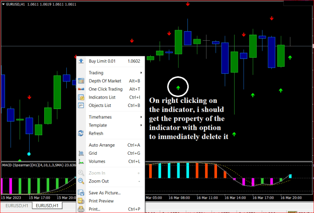This screenshot has height=213, width=314.
Task: Toggle Auto Arrange in the context menu
Action: pos(111,145)
